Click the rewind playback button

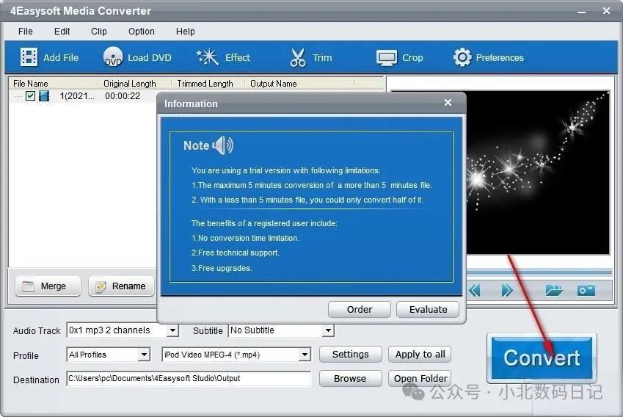(x=475, y=290)
